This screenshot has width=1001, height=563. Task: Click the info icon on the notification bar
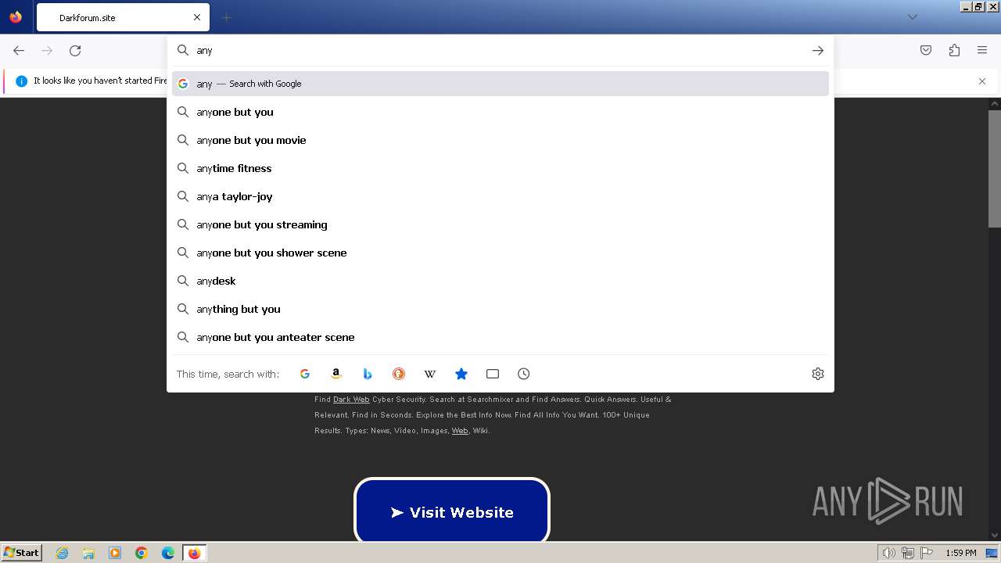click(x=21, y=81)
